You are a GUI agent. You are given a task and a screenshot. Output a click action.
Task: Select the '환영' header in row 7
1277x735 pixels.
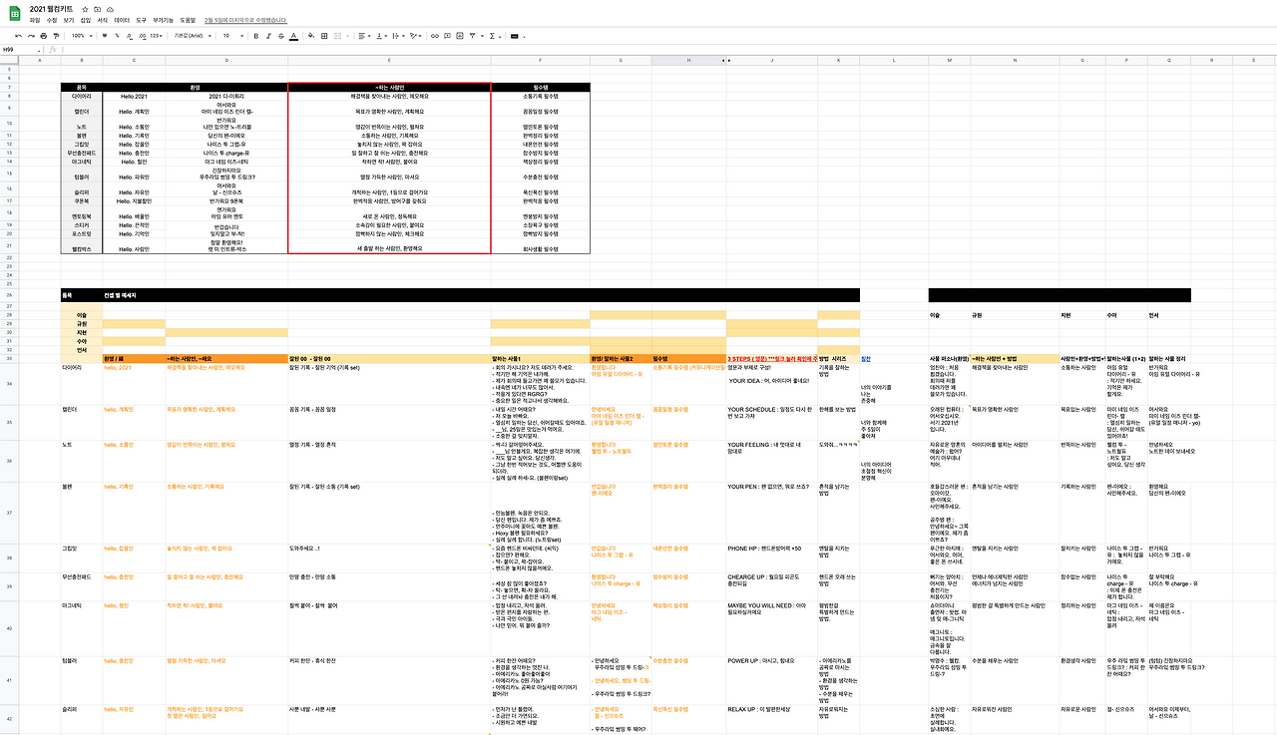pos(196,87)
